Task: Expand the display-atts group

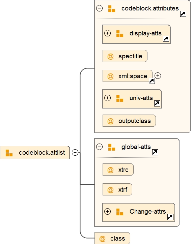Action: pyautogui.click(x=107, y=33)
